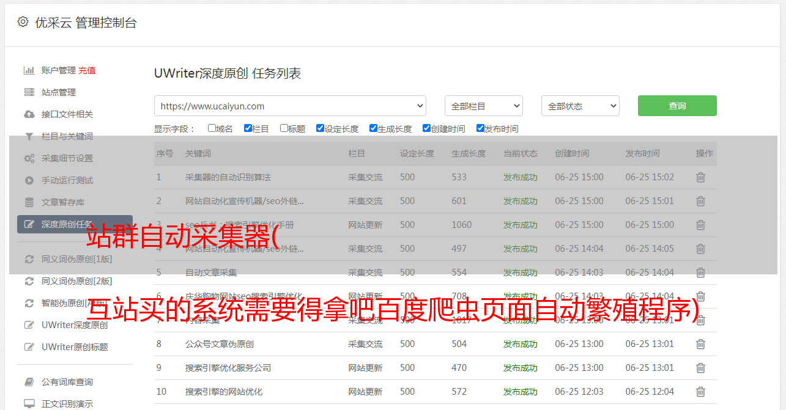
Task: Click the monitor icon for 正文识别演示
Action: [x=29, y=404]
